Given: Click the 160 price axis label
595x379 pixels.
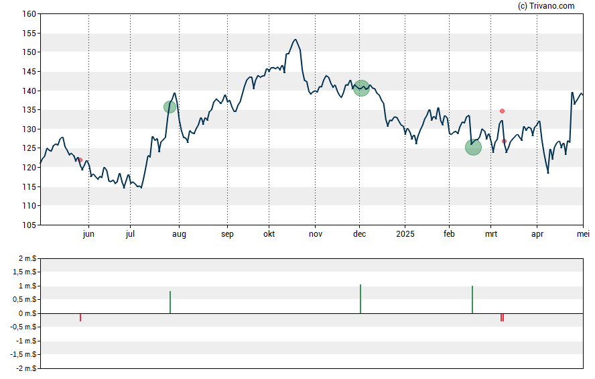Looking at the screenshot, I should pos(29,14).
